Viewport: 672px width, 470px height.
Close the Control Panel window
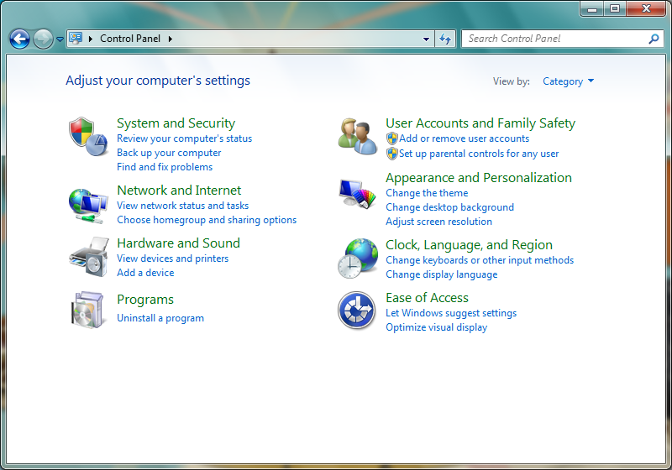(646, 8)
